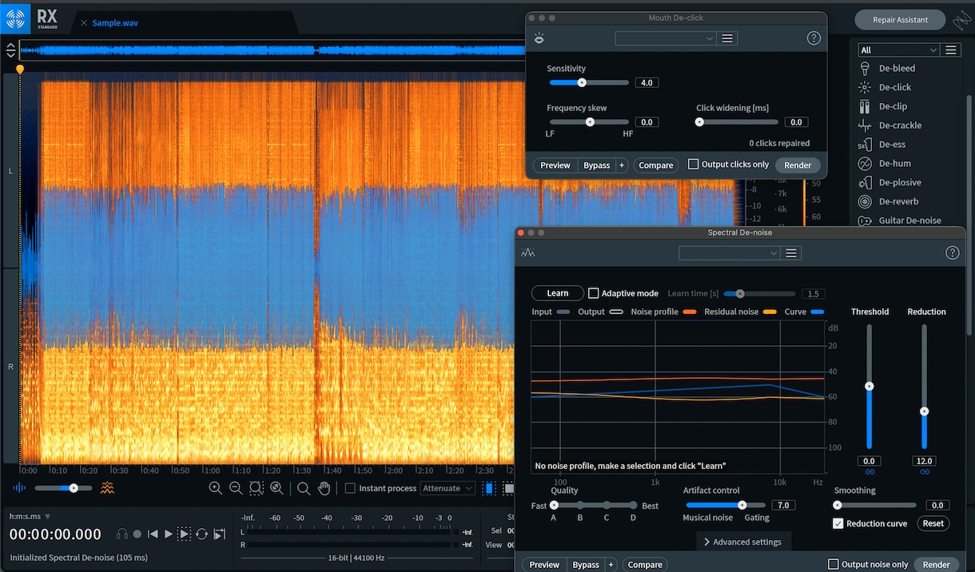Select Quality option D
975x572 pixels.
[634, 506]
